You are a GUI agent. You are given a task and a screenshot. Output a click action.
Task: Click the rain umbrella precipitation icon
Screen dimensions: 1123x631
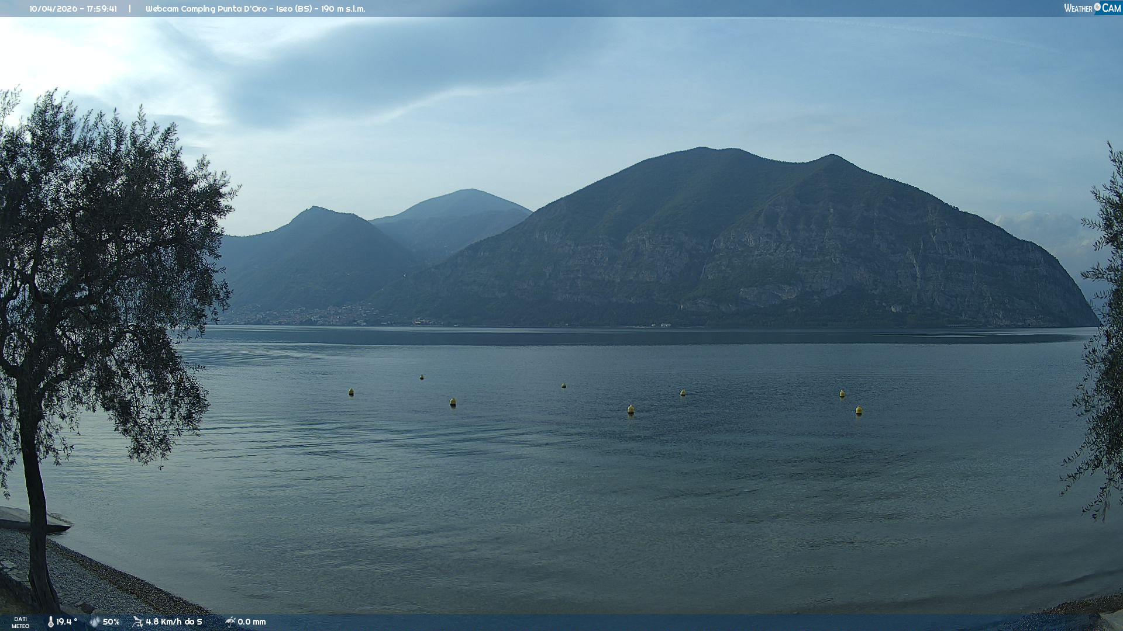point(230,622)
